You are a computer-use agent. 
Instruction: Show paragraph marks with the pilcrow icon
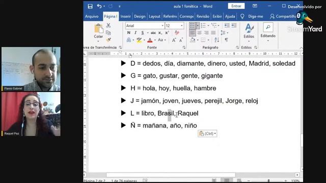click(x=226, y=40)
